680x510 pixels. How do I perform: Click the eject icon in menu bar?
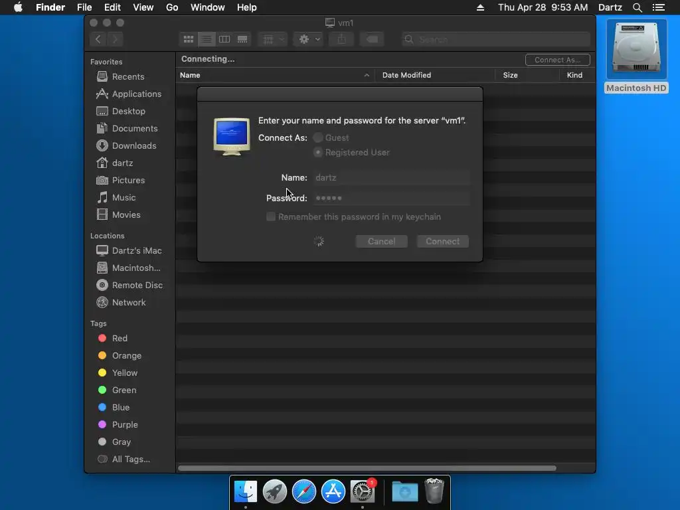tap(480, 7)
